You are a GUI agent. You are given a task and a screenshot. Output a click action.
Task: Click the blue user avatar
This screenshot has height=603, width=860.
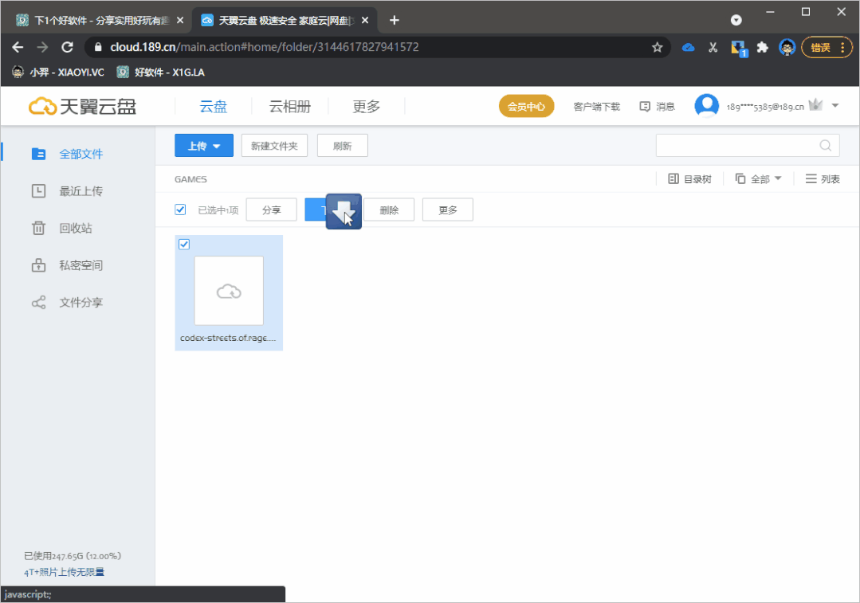(706, 105)
